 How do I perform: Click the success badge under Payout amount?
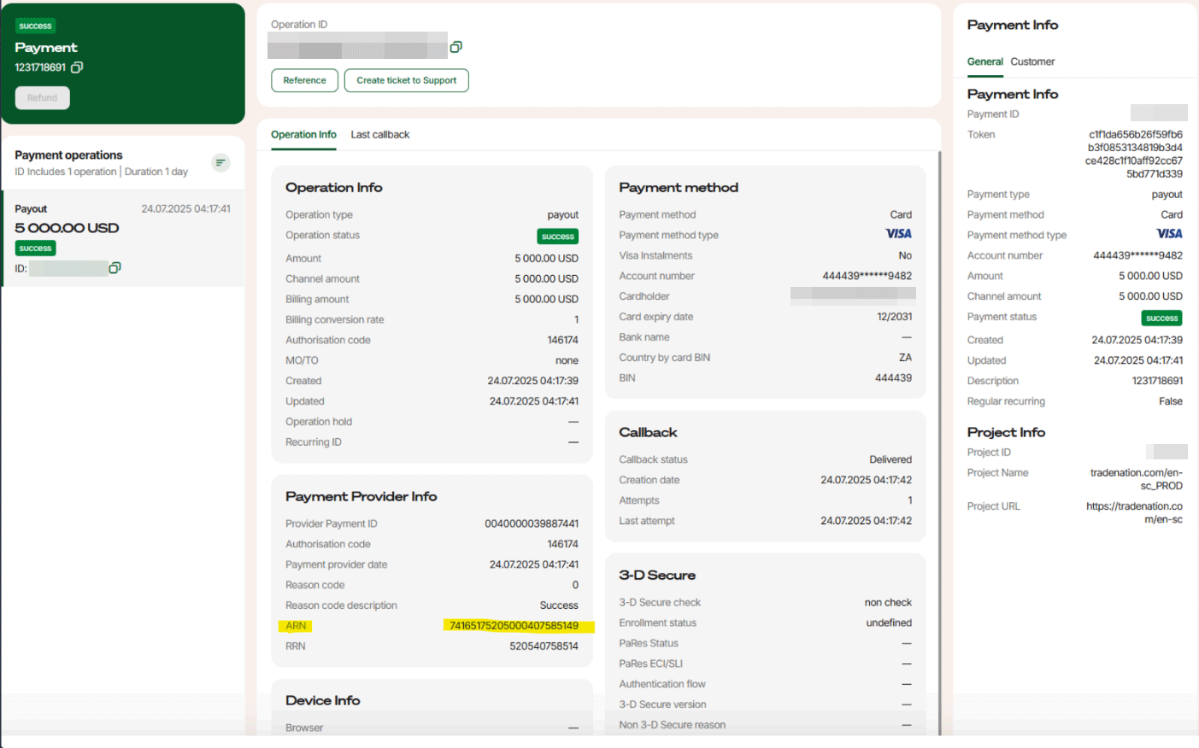(35, 248)
